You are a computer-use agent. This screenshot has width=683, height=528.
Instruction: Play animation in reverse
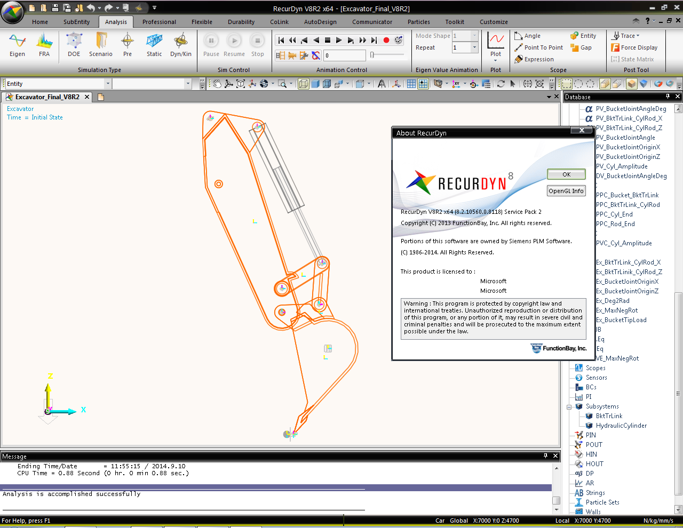[x=316, y=40]
